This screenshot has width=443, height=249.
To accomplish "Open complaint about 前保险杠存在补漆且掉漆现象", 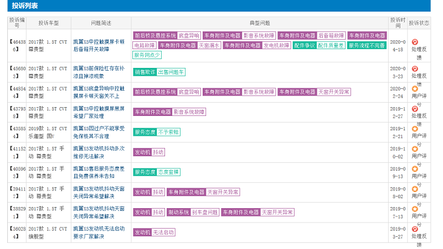I will point(99,72).
